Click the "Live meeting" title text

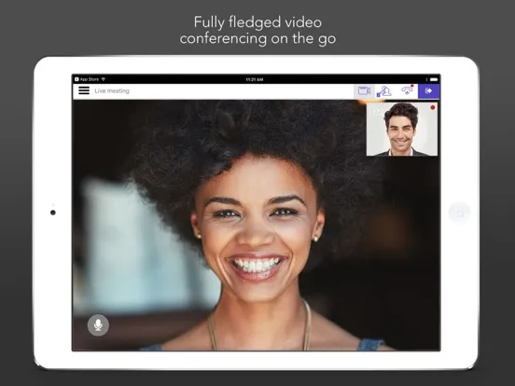tap(112, 91)
